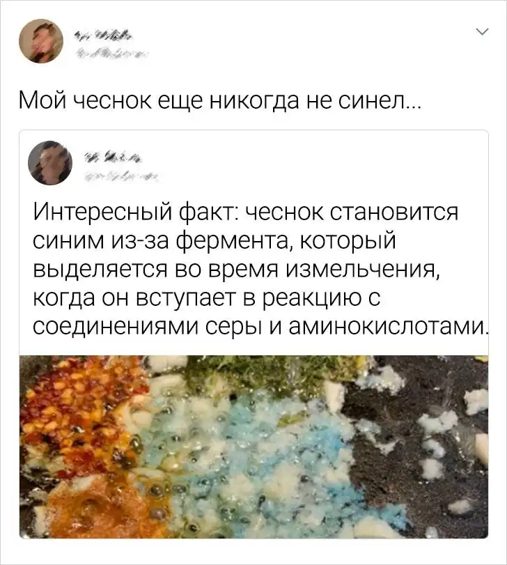This screenshot has width=507, height=565.
Task: Open the top tweet author's blurred display name
Action: tap(104, 35)
